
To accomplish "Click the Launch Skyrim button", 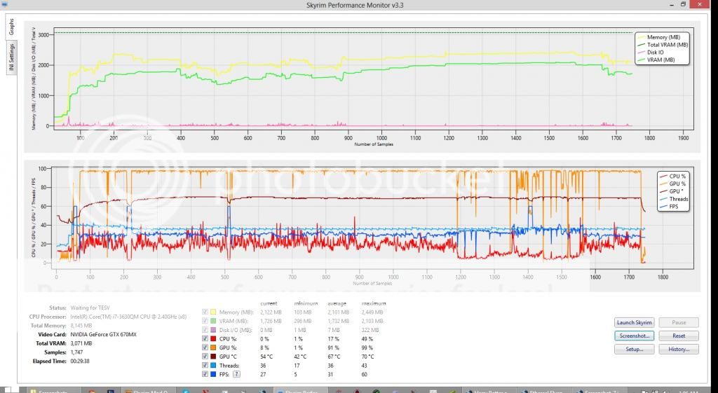I will (x=634, y=322).
